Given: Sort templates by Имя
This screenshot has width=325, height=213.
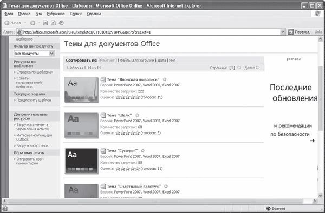Looking at the screenshot, I should coord(172,61).
